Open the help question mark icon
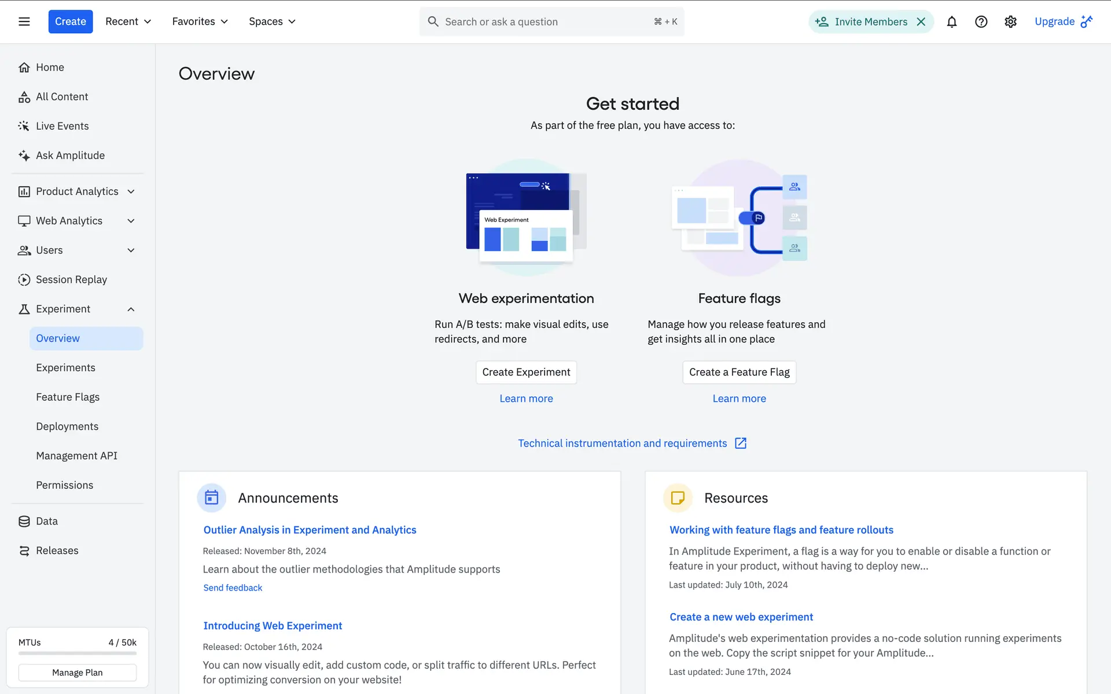This screenshot has width=1111, height=694. (981, 21)
